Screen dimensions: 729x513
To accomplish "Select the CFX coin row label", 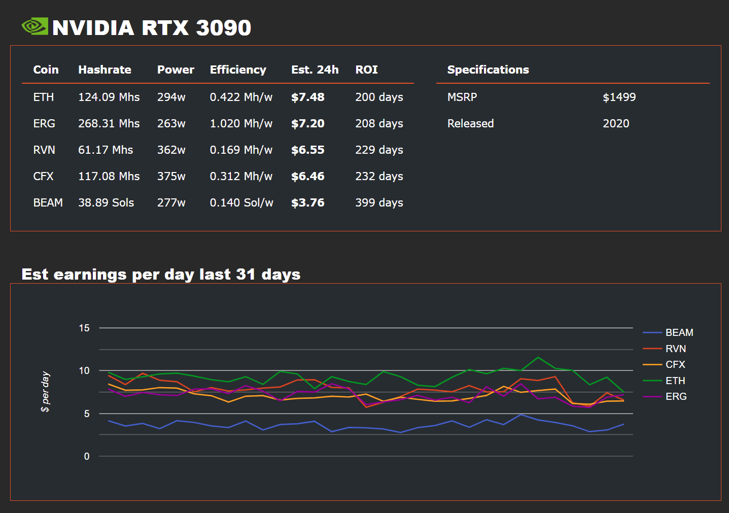I will 44,176.
